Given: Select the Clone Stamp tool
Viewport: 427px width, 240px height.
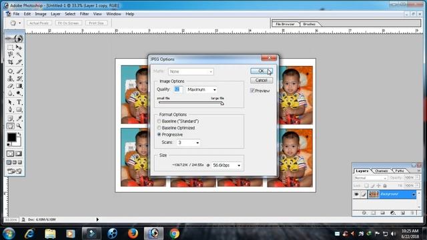Looking at the screenshot, I should [11, 79].
